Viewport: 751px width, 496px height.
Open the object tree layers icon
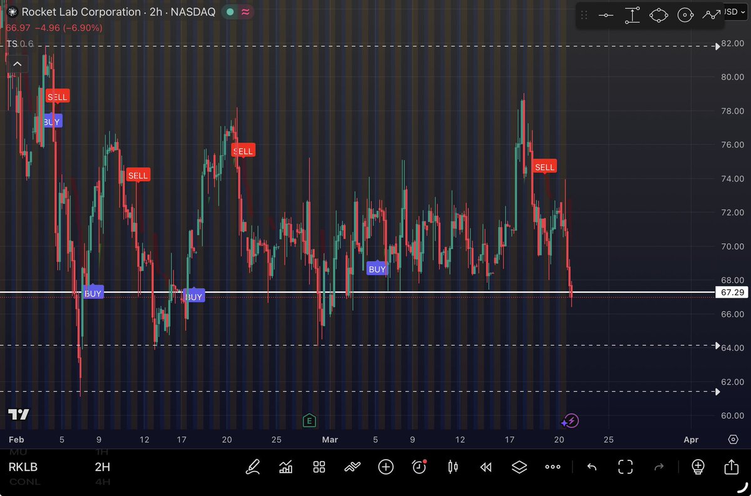[519, 467]
